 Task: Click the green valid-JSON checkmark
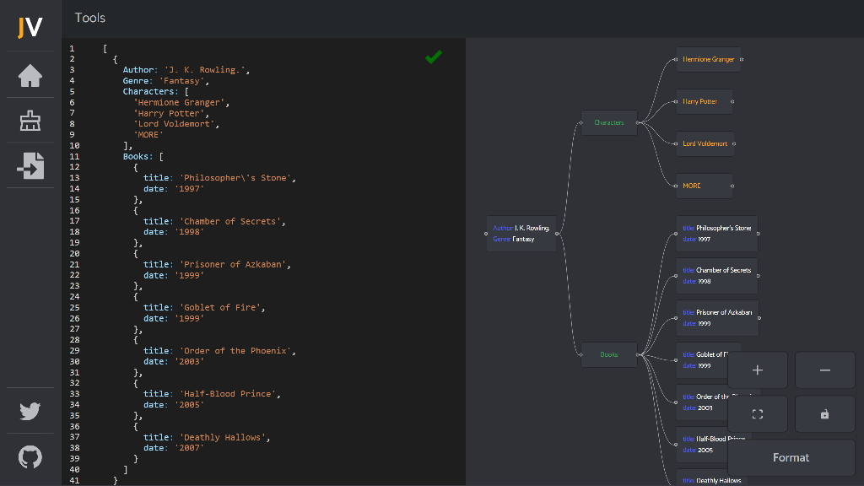tap(434, 57)
